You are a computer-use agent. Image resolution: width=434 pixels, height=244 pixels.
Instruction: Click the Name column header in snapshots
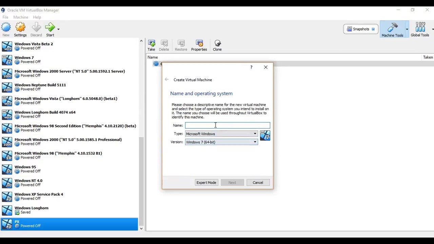153,57
